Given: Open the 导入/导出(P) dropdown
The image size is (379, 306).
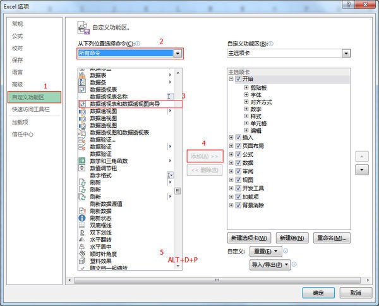Looking at the screenshot, I should (270, 265).
